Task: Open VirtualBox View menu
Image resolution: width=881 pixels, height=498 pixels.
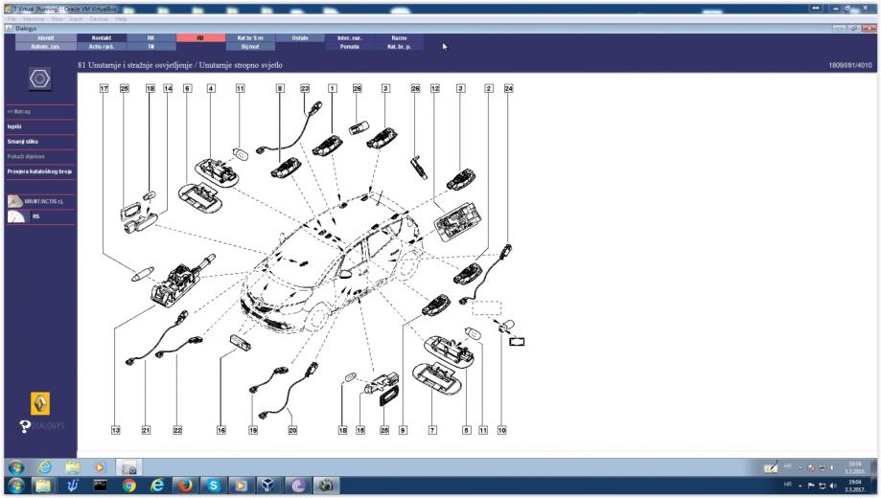Action: [57, 19]
